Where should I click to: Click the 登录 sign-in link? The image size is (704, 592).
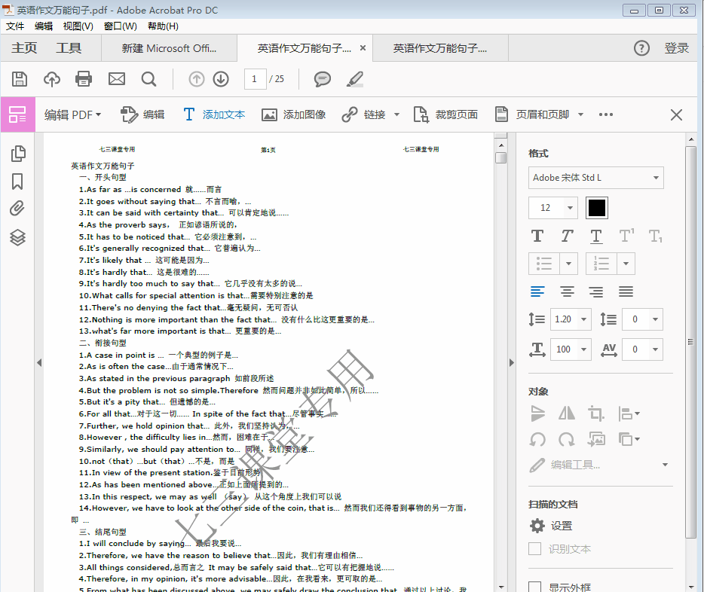click(676, 48)
